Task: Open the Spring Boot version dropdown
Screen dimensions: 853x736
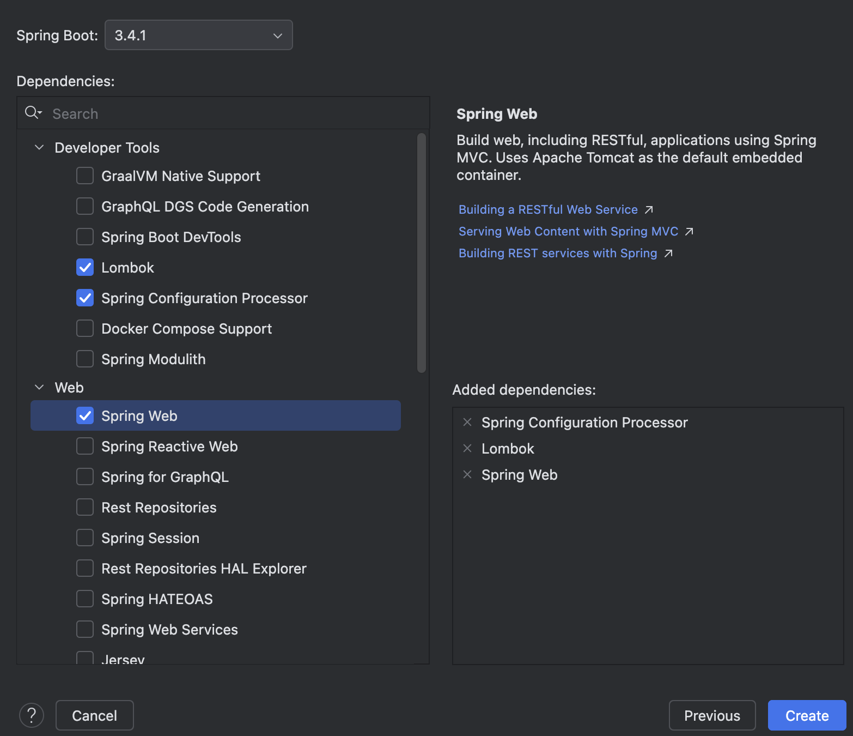Action: tap(198, 35)
